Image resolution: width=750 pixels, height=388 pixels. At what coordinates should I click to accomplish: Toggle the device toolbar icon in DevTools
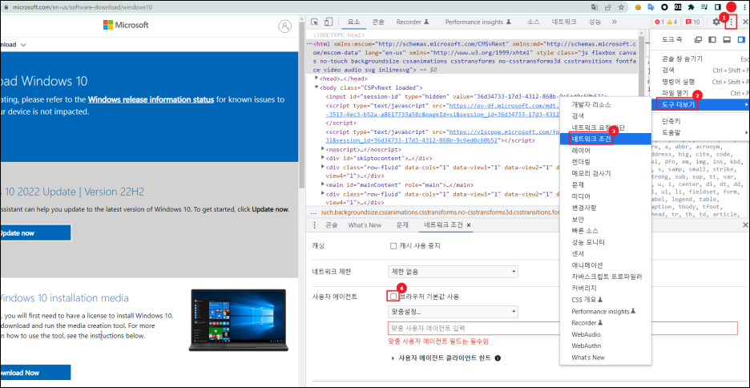coord(329,22)
